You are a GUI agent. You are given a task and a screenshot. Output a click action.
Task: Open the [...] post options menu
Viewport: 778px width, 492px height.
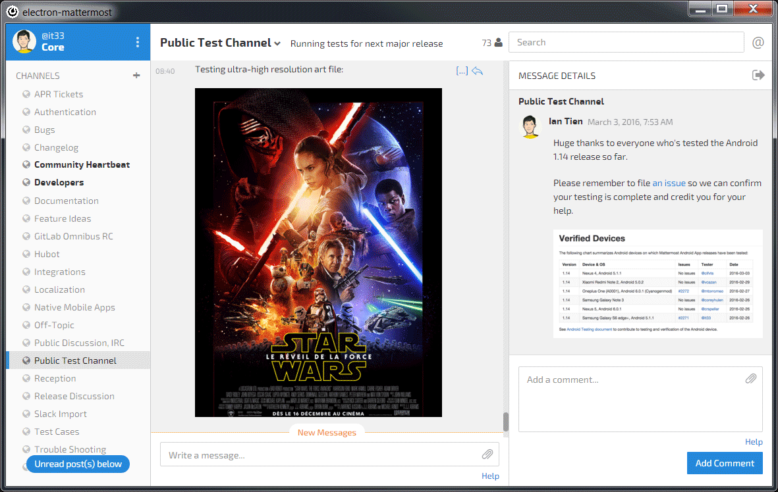tap(462, 71)
